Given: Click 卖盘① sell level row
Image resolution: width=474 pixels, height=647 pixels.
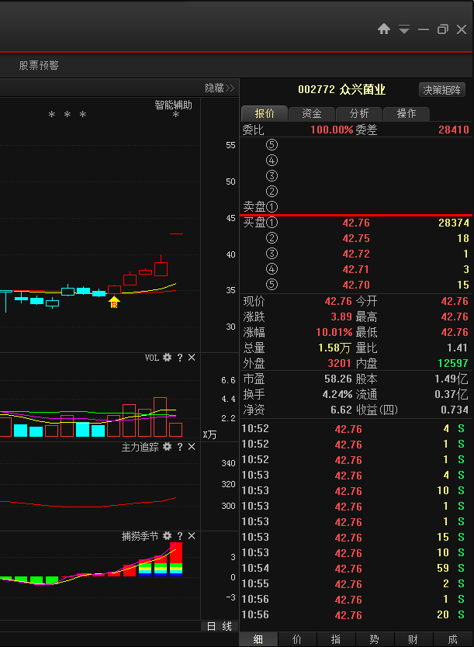Looking at the screenshot, I should pos(355,206).
